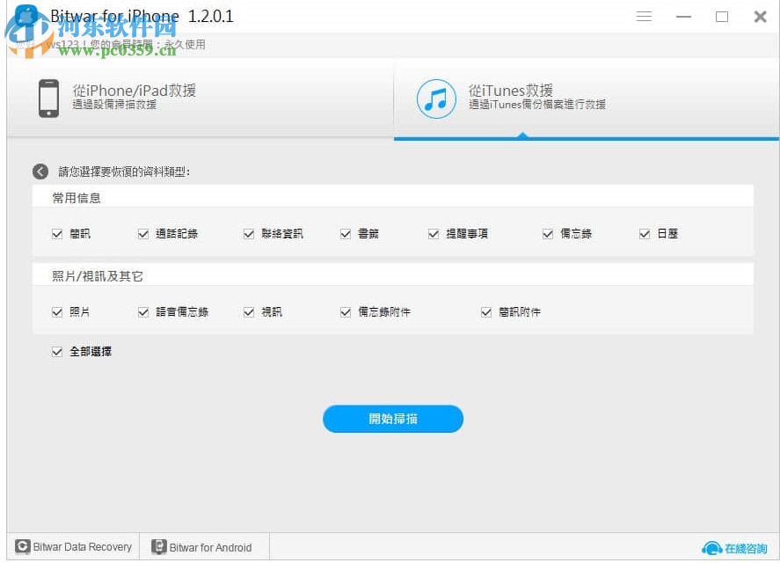The image size is (780, 570).
Task: Switch to the 從iPhone/iPad救援 tab
Action: click(132, 91)
